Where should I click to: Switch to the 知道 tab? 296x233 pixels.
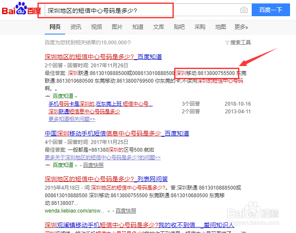138,27
